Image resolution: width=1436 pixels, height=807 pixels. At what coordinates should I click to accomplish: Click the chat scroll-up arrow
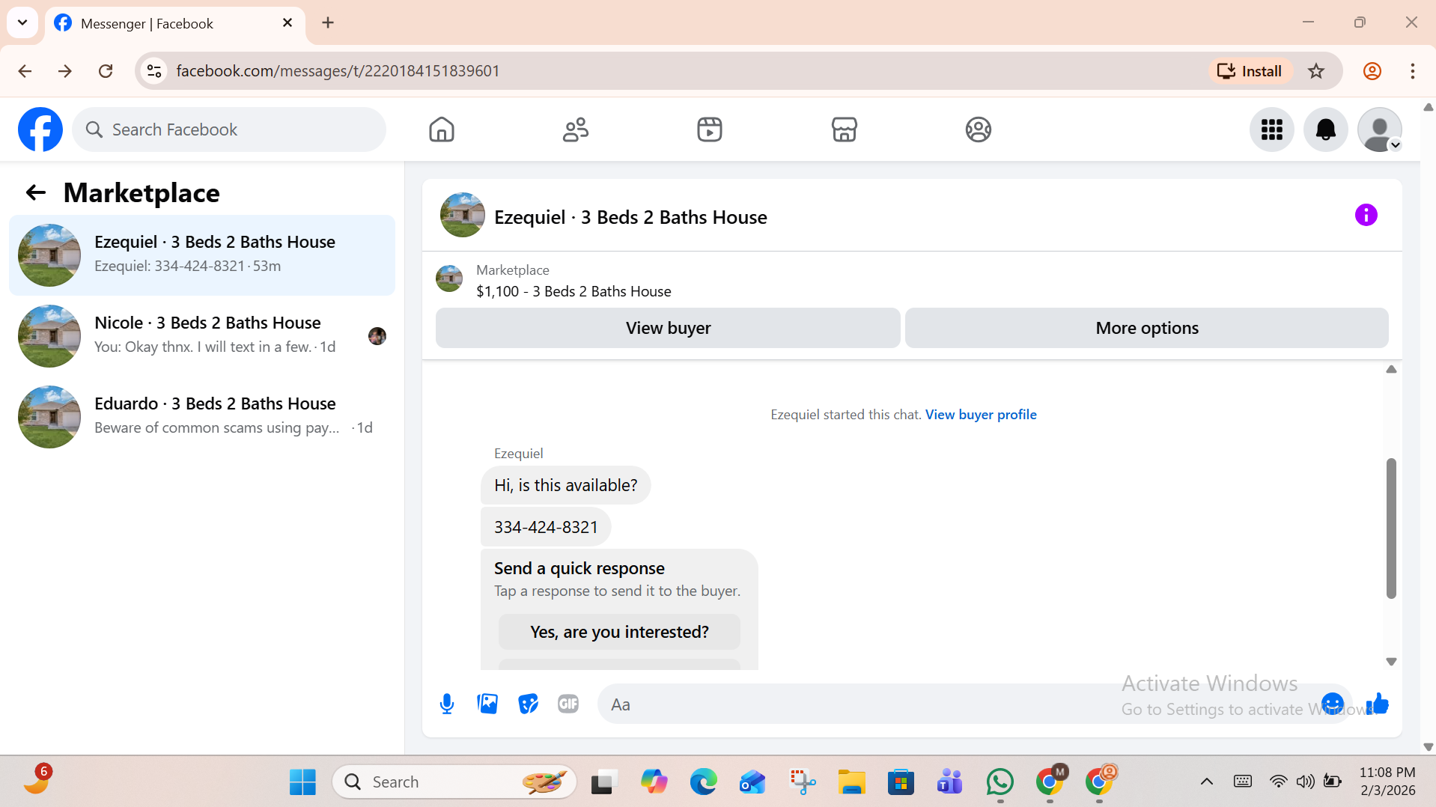[1391, 369]
